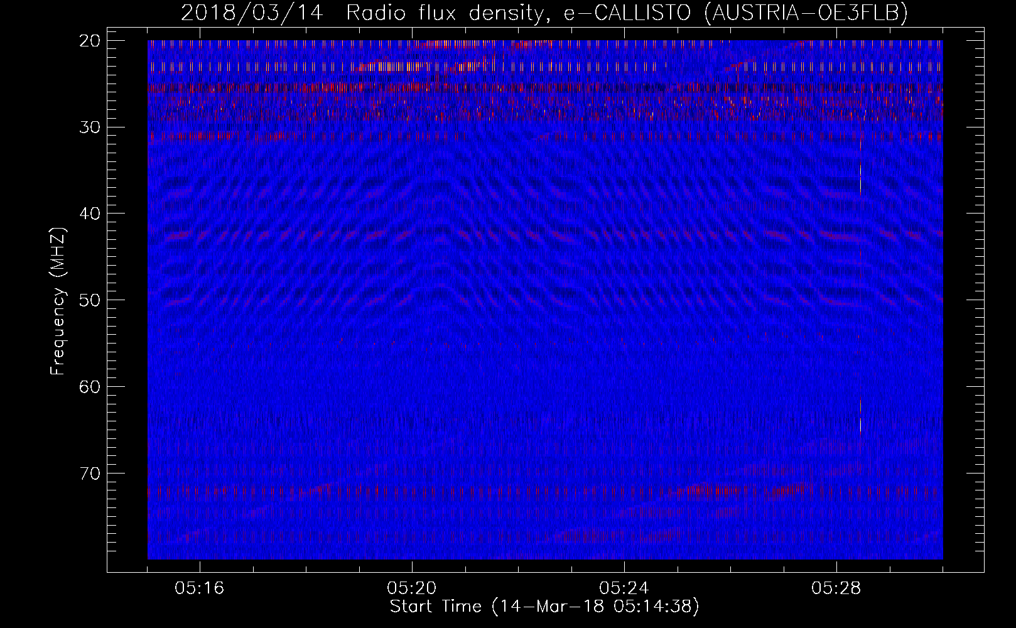Click the 30 frequency tick label

(x=90, y=127)
